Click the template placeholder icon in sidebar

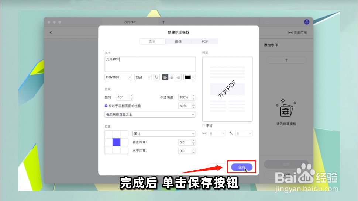pyautogui.click(x=286, y=108)
